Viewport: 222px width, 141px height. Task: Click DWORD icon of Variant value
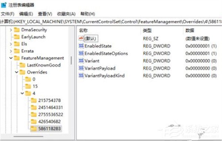[81, 61]
